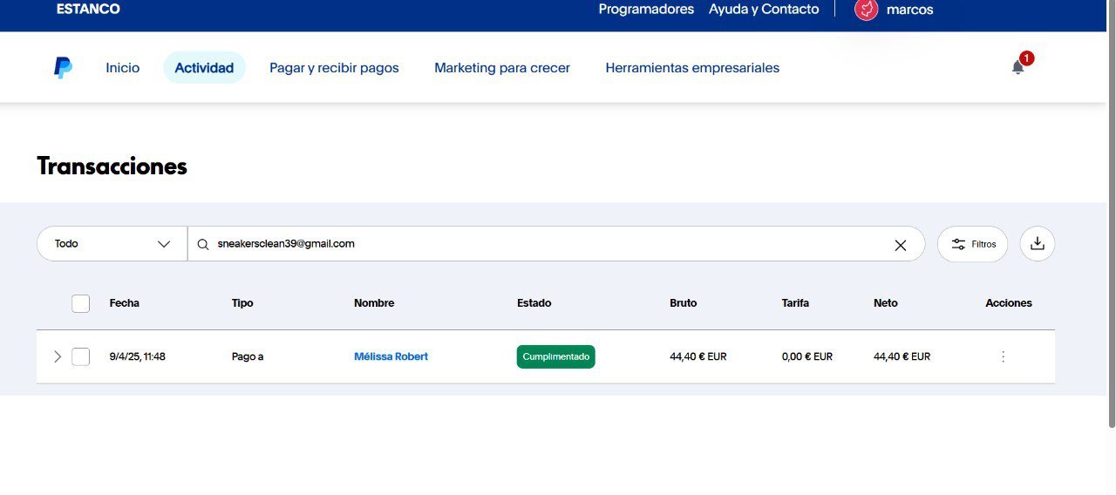Open Pagar y recibir pagos menu
This screenshot has width=1116, height=495.
334,68
